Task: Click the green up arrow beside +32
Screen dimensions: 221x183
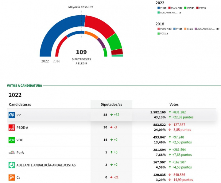Action: pos(111,115)
